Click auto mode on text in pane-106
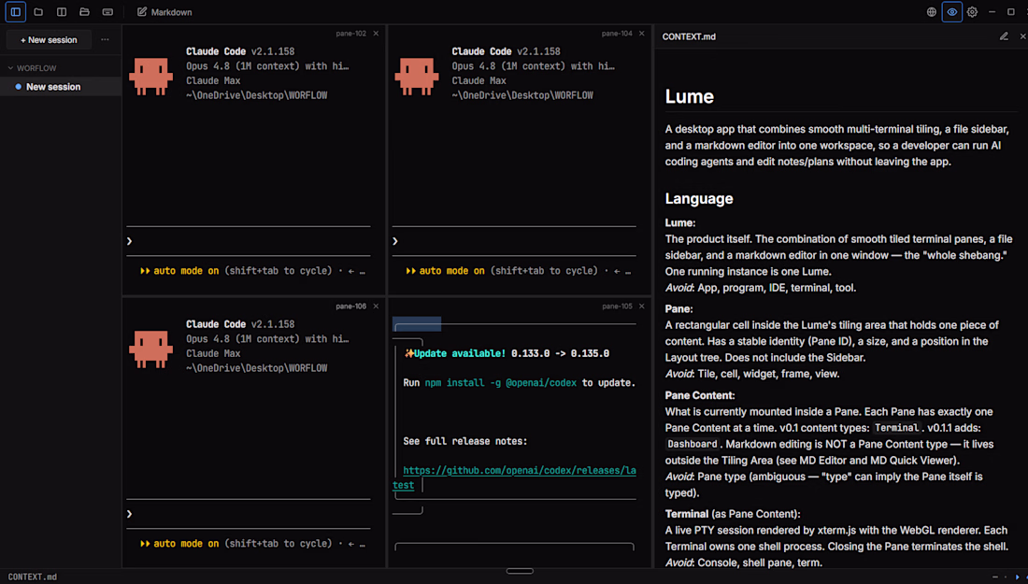Viewport: 1028px width, 584px height. click(186, 544)
